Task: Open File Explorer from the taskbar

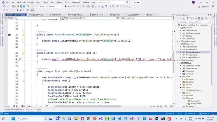Action: pos(76,119)
